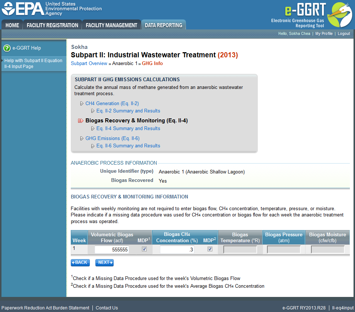Click the arrow icon beside Eq. II-6 Summary
355x312 pixels.
coord(93,146)
